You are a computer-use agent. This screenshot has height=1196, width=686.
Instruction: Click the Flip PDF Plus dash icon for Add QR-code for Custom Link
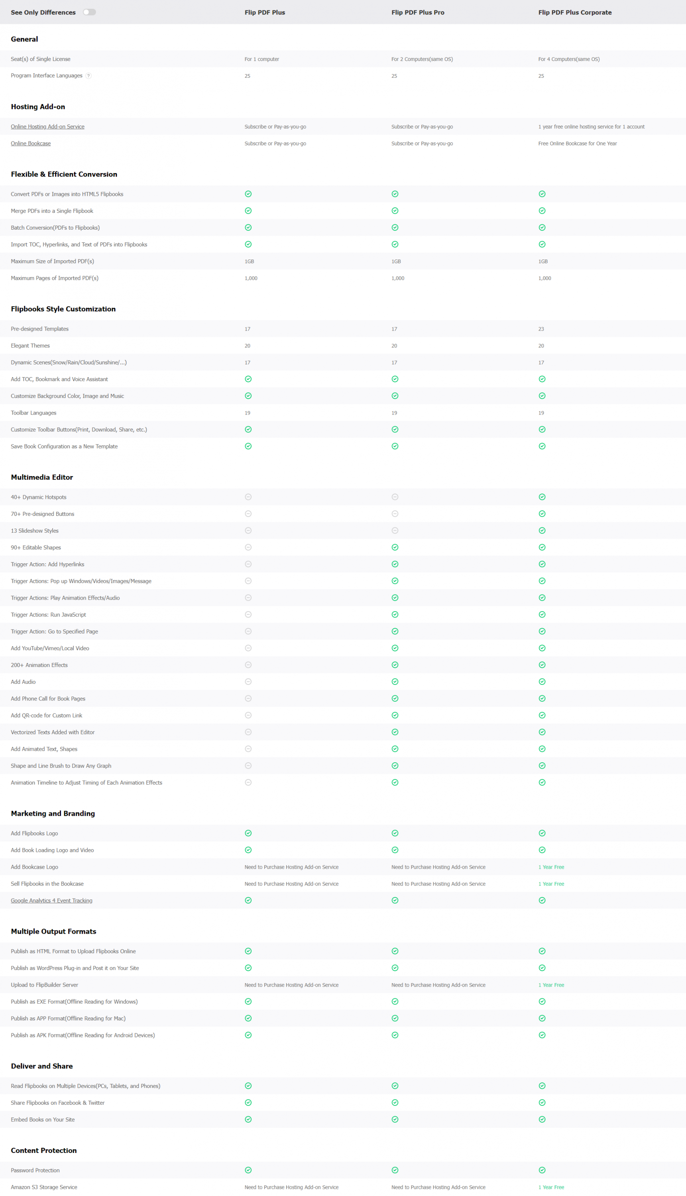[x=248, y=716]
